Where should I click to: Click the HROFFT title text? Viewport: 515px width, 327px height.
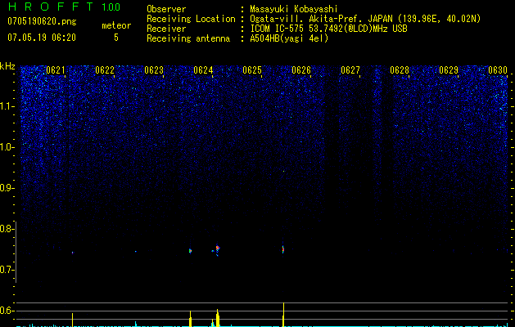coord(51,7)
